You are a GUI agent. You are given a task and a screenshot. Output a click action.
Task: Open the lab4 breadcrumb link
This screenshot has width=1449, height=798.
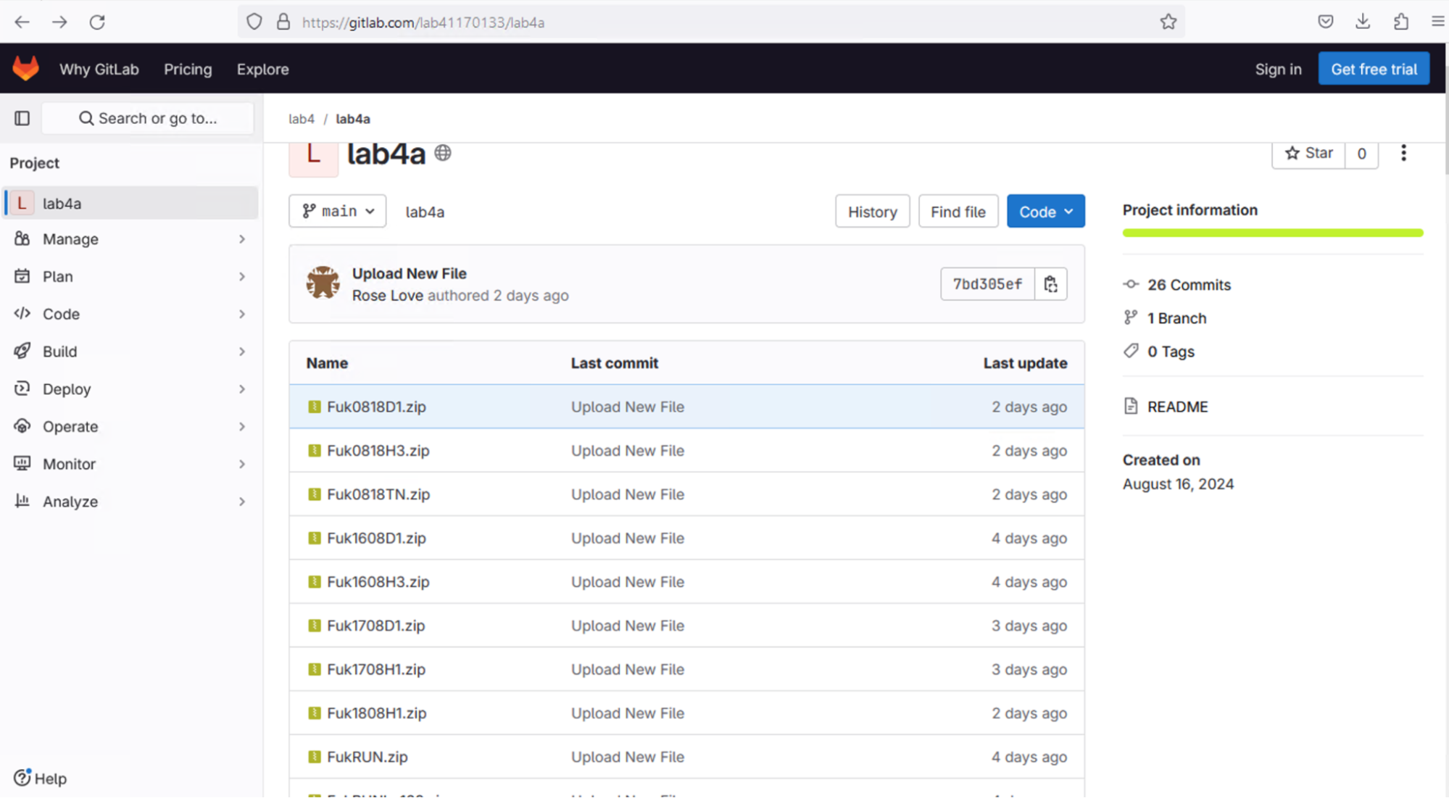click(x=302, y=119)
